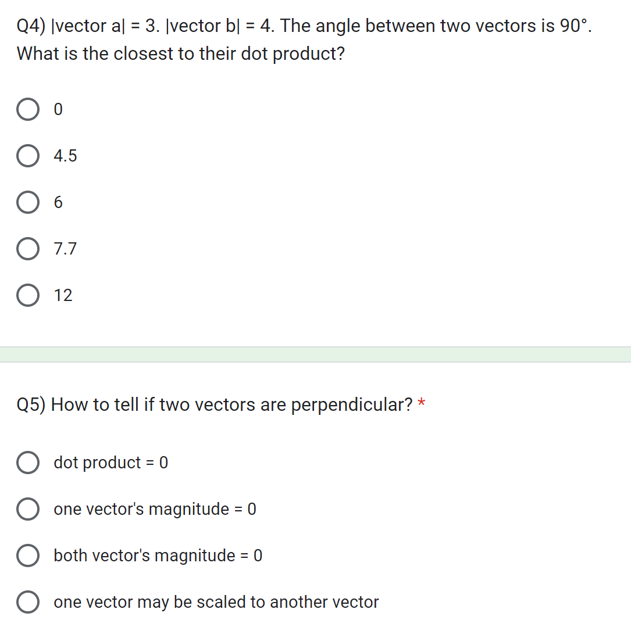The image size is (631, 620).
Task: Click the green divider between the questions
Action: [x=315, y=353]
